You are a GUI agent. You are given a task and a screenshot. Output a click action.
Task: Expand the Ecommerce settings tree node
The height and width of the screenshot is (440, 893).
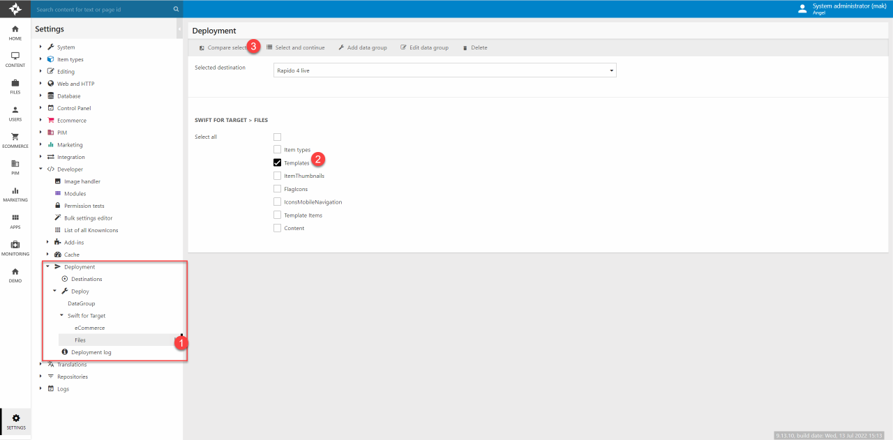pyautogui.click(x=41, y=121)
